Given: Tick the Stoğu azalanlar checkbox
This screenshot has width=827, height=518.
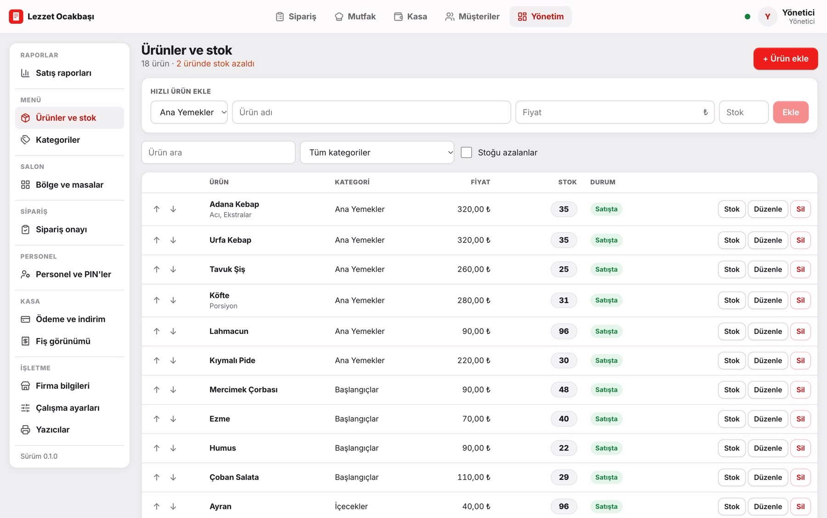Looking at the screenshot, I should 466,152.
